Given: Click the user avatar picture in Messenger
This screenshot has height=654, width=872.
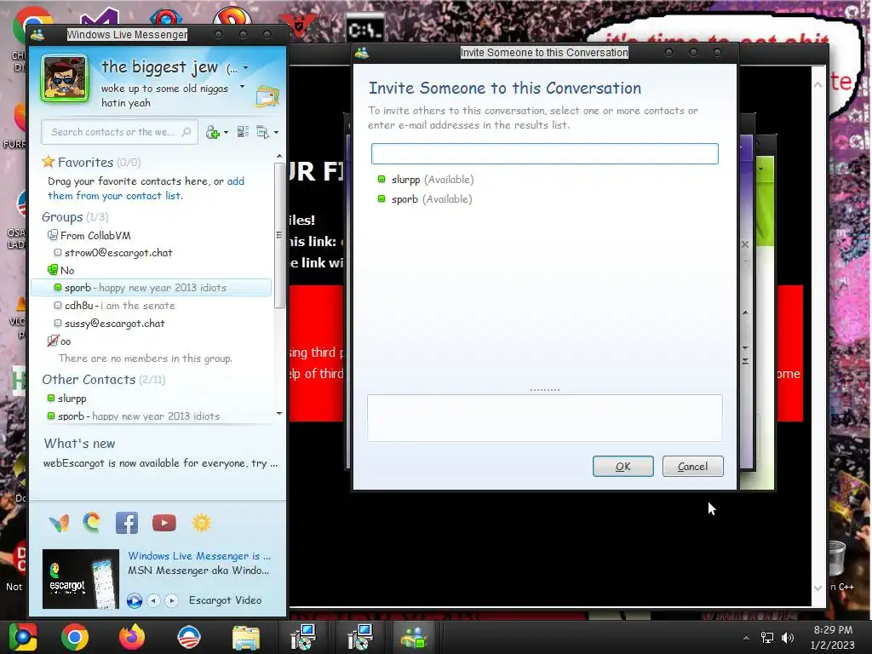Looking at the screenshot, I should coord(65,78).
